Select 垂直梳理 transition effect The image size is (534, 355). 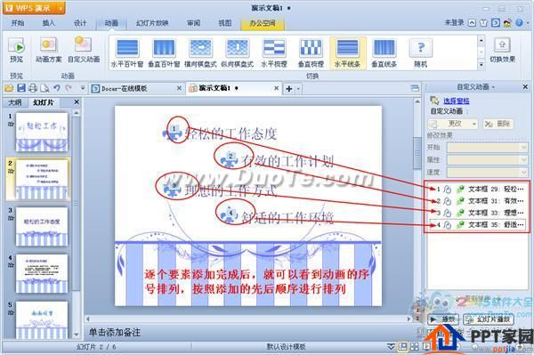311,52
